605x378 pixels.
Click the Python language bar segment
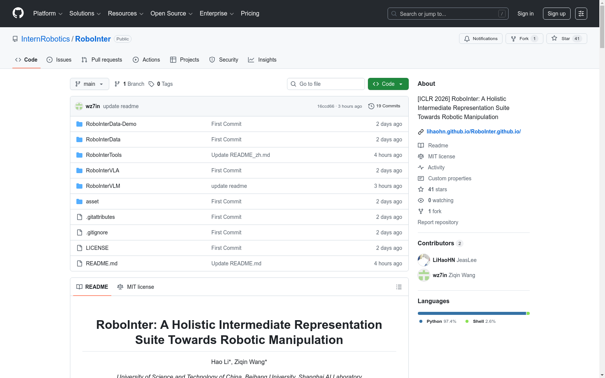472,313
